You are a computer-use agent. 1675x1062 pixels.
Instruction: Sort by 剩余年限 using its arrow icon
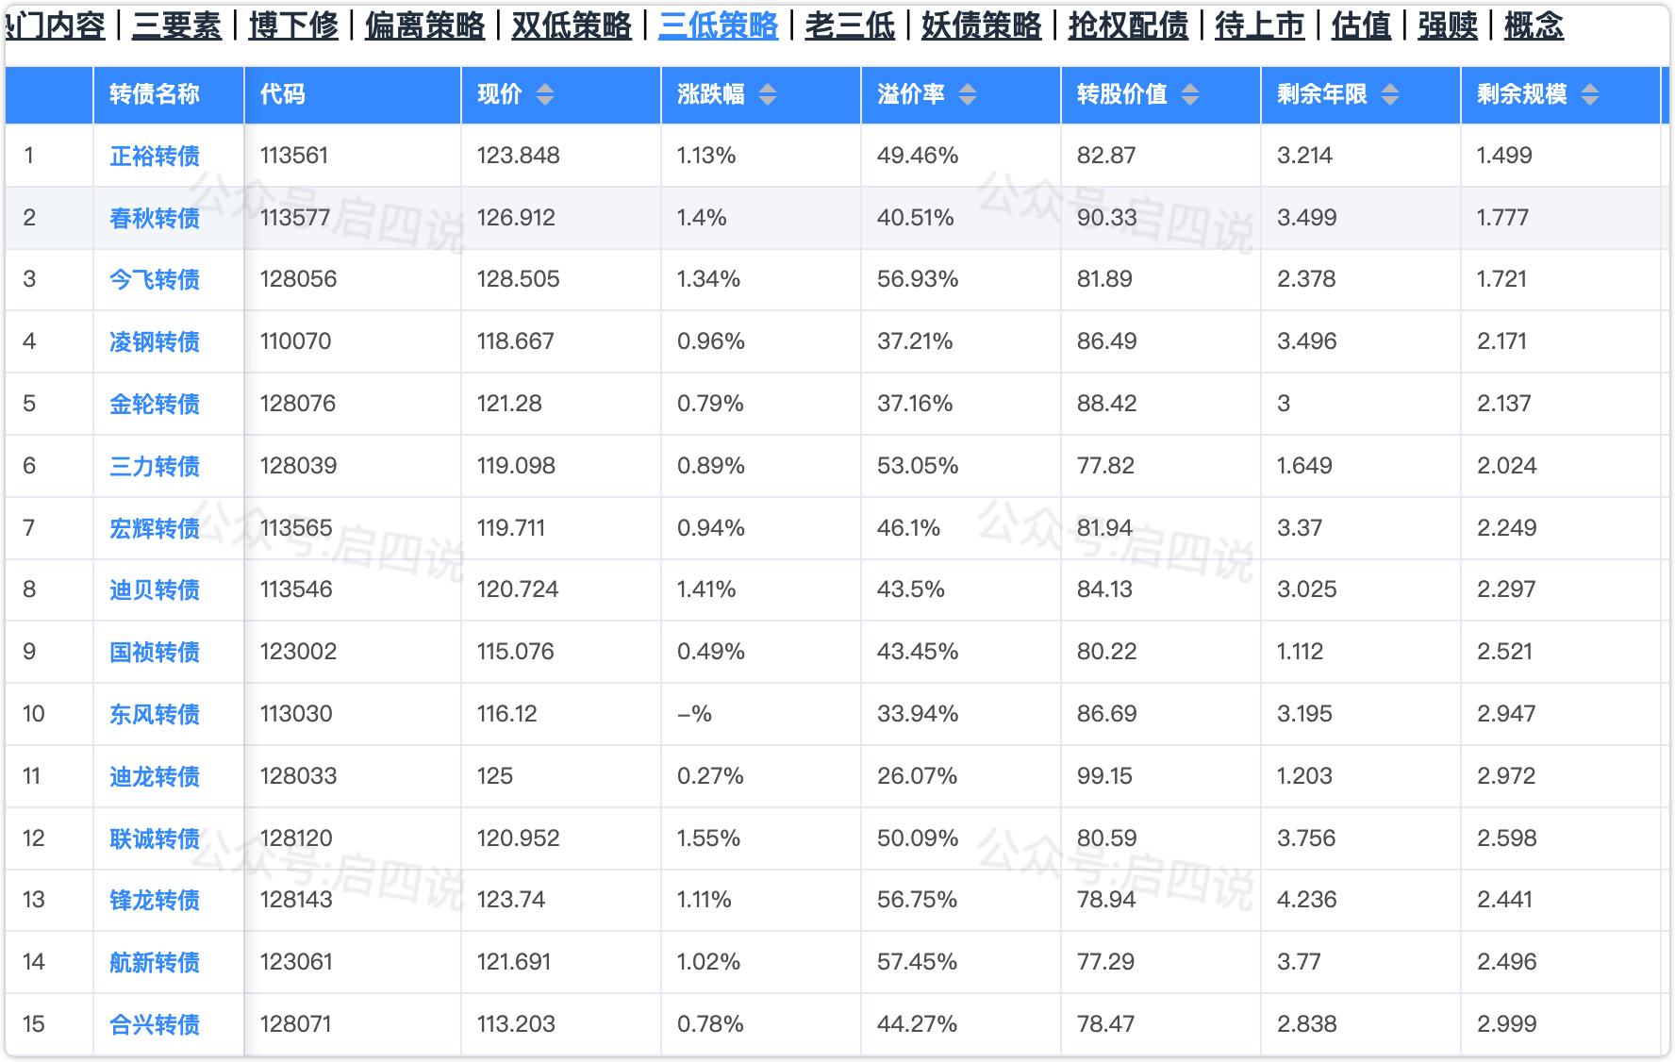[x=1390, y=94]
